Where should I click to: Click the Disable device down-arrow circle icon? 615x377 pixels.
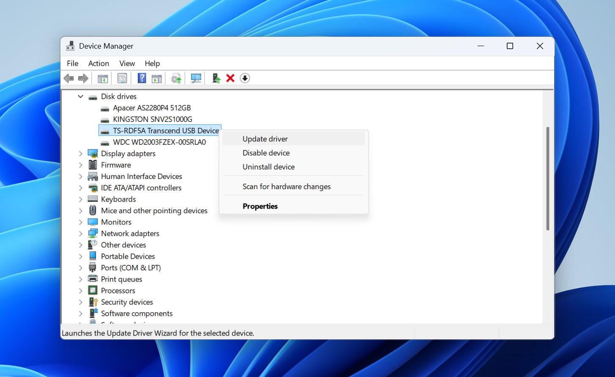(x=245, y=78)
